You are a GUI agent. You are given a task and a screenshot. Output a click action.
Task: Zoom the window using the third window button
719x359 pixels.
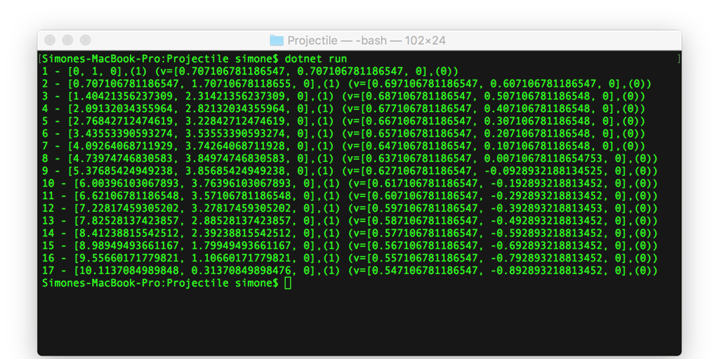85,41
